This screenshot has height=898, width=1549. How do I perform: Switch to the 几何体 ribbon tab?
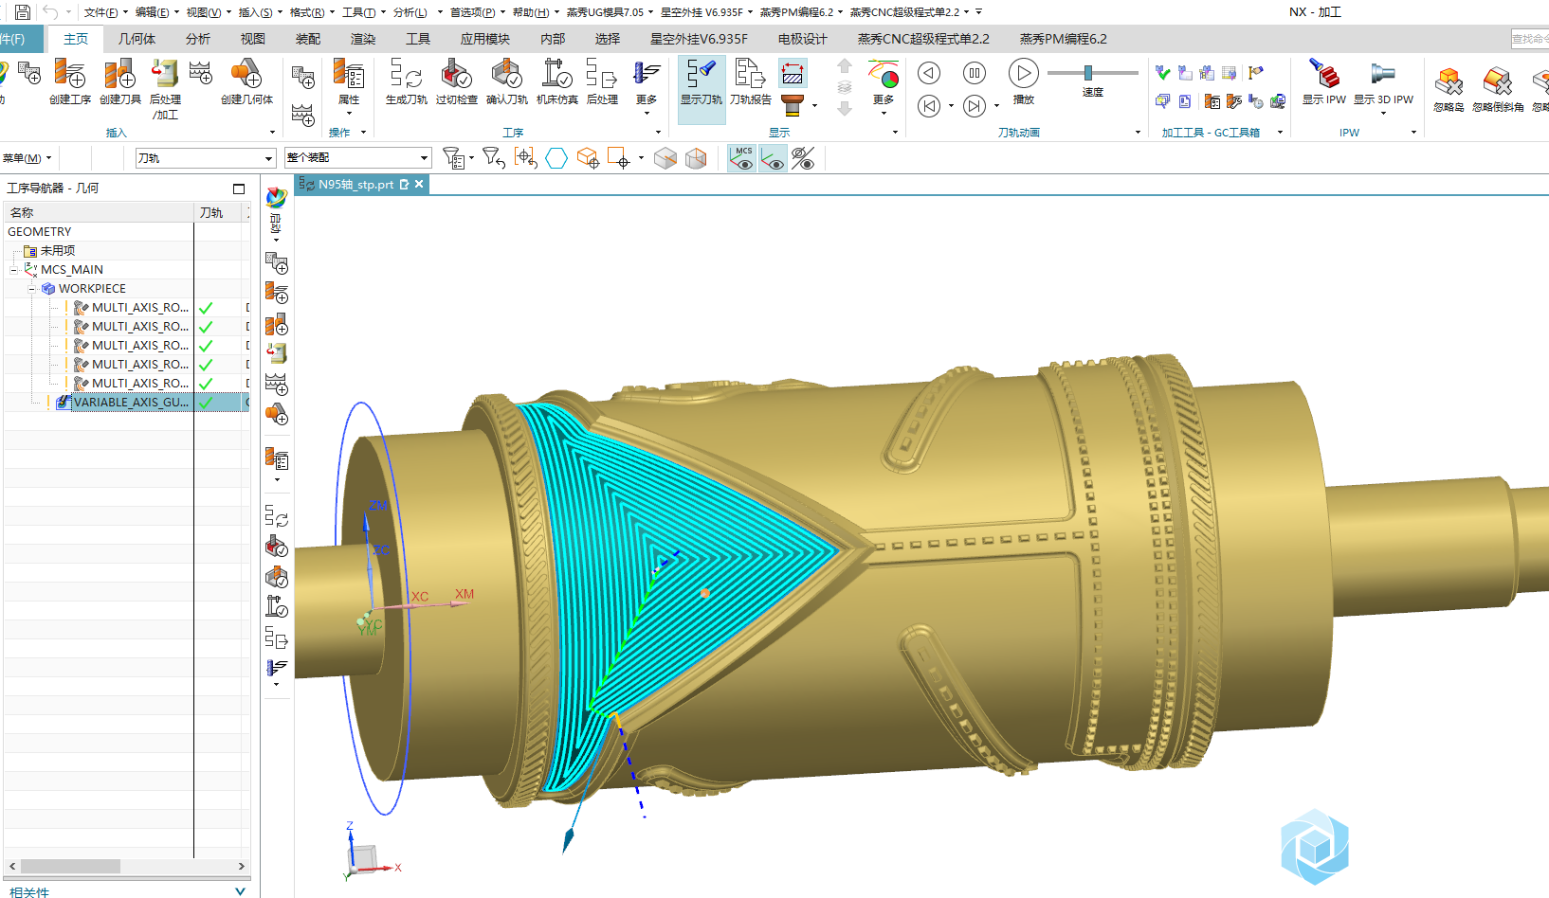pyautogui.click(x=137, y=39)
